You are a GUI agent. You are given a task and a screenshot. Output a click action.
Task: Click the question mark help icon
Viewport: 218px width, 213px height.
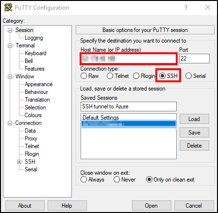186,7
